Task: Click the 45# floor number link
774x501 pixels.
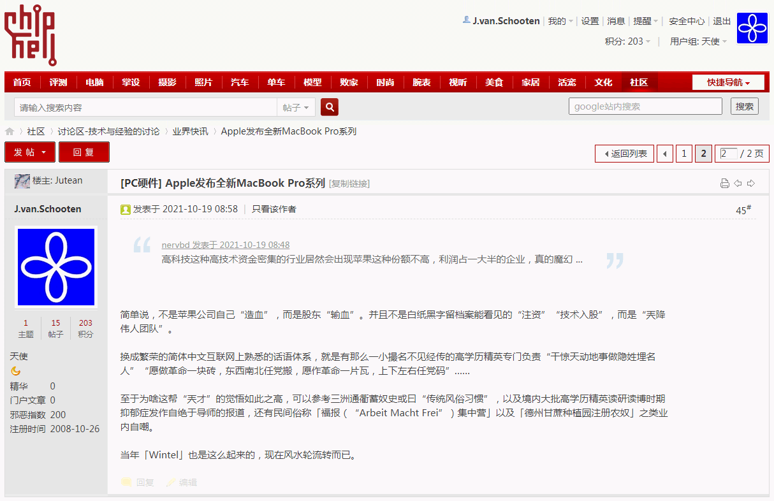Action: click(x=743, y=210)
